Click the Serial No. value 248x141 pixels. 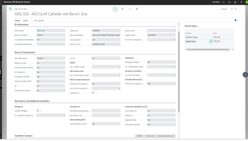click(x=161, y=115)
